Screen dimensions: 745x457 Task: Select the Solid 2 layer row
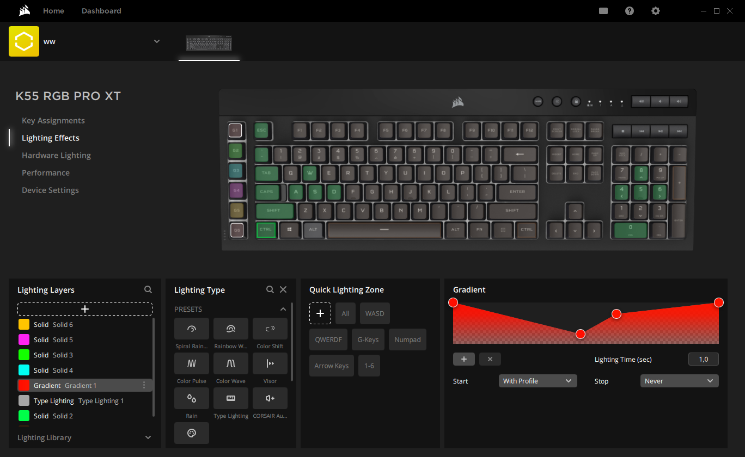(85, 416)
